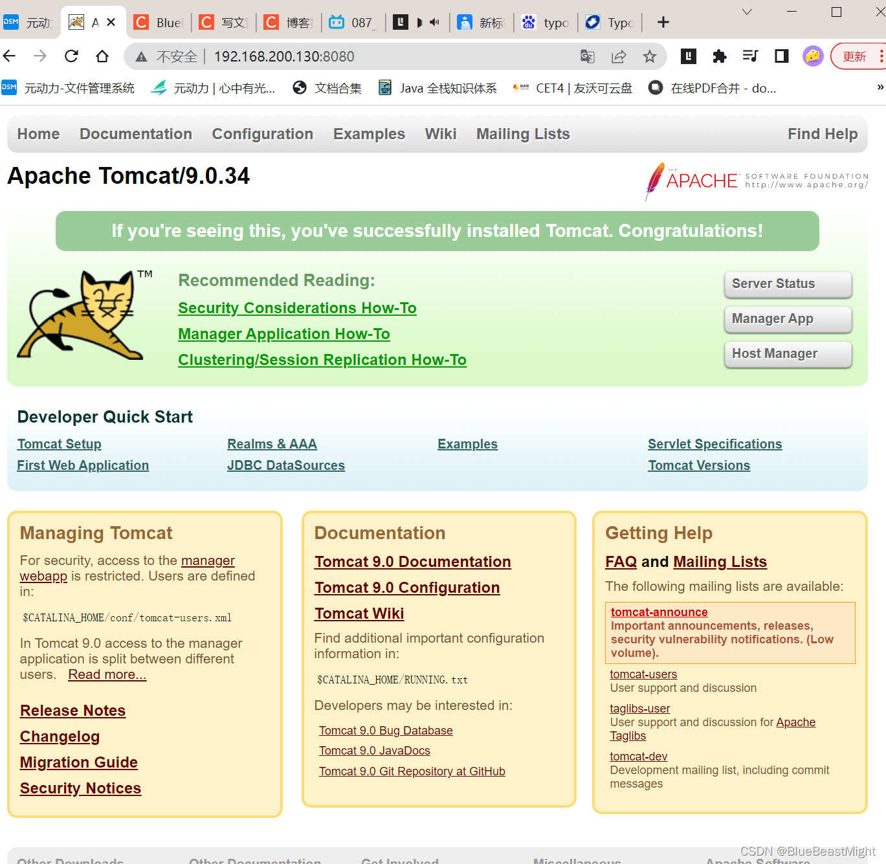Open the 元动力-文件管理系统 bookmark
The width and height of the screenshot is (886, 864).
click(69, 88)
